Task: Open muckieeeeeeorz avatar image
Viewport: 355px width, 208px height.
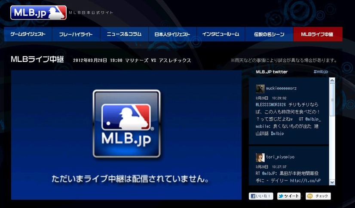Action: [x=260, y=89]
